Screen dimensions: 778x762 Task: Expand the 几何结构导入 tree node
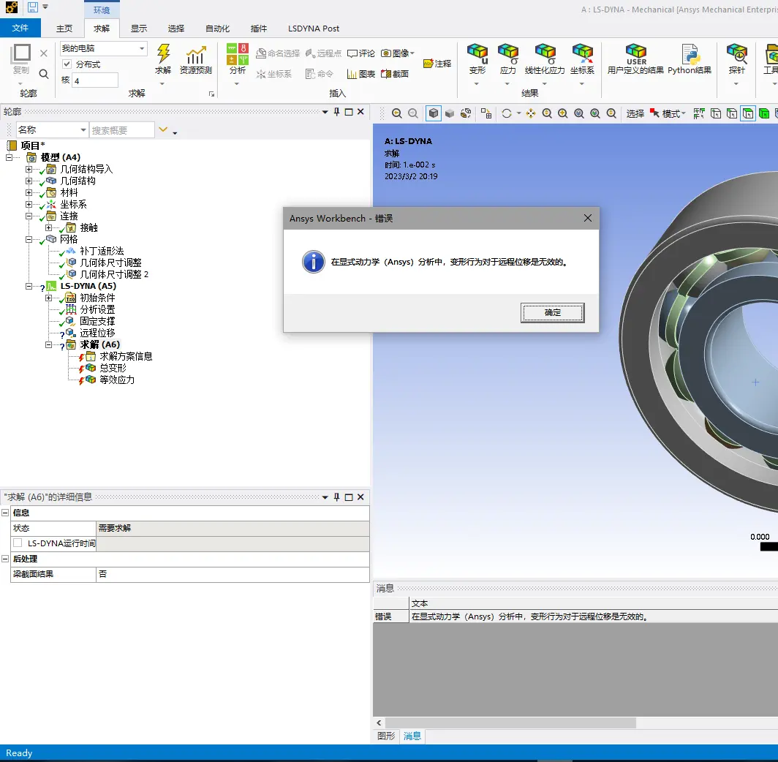pos(29,169)
